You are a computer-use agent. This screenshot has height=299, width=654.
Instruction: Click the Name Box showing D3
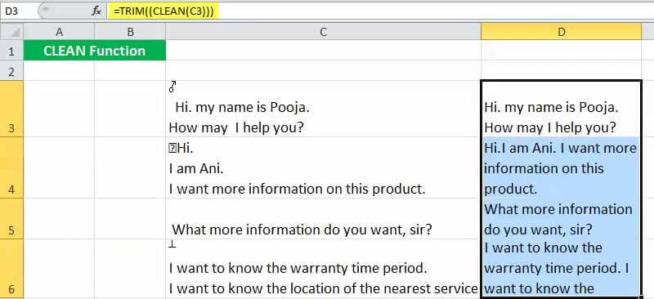(18, 11)
